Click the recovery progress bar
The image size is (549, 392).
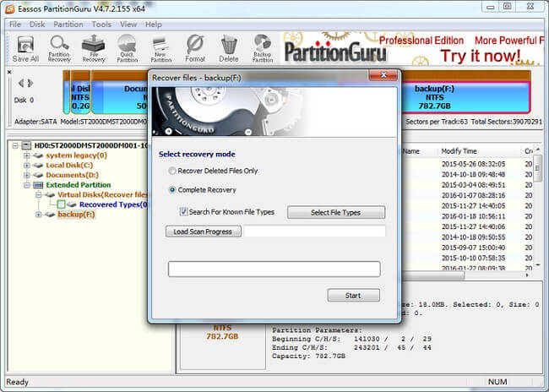pyautogui.click(x=274, y=269)
